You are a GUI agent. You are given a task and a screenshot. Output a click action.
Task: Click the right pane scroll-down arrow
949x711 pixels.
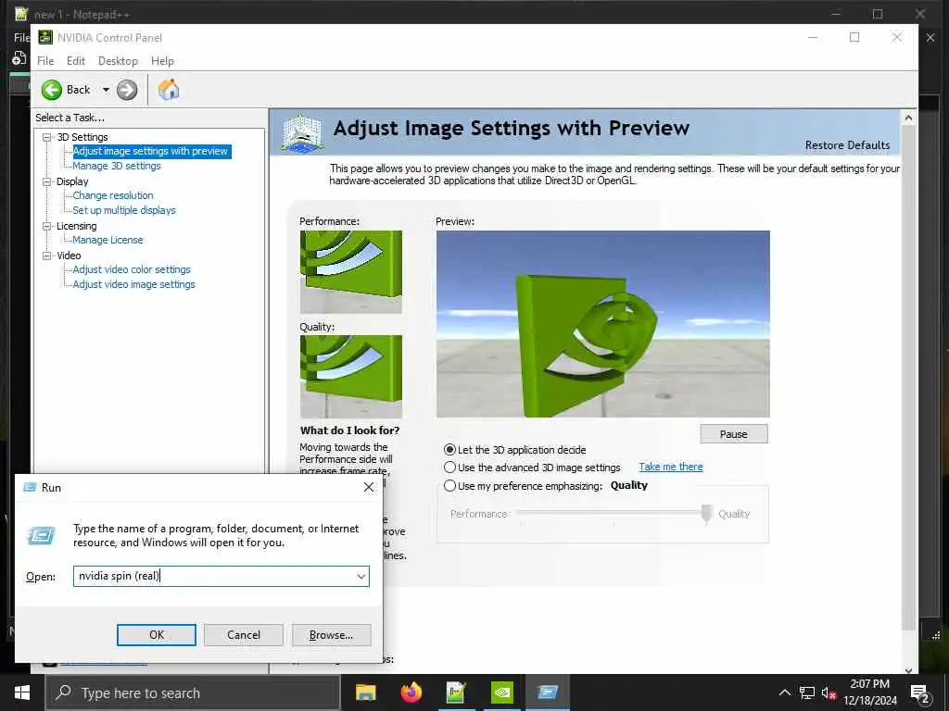click(x=908, y=668)
